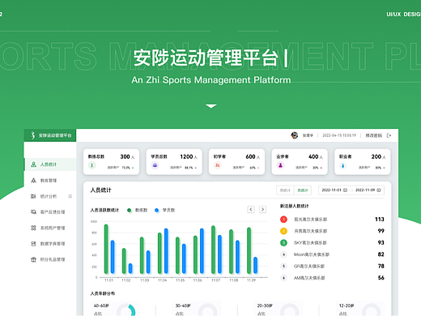
Task: Click the yellow rank 2 badge
Action: 283,231
